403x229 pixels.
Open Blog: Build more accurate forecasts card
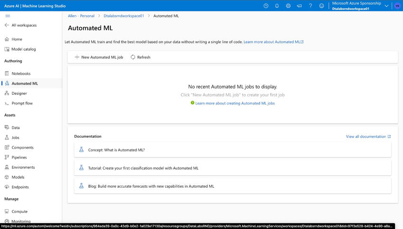tap(233, 186)
